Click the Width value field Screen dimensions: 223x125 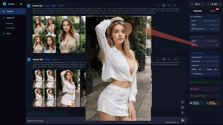tap(200, 69)
